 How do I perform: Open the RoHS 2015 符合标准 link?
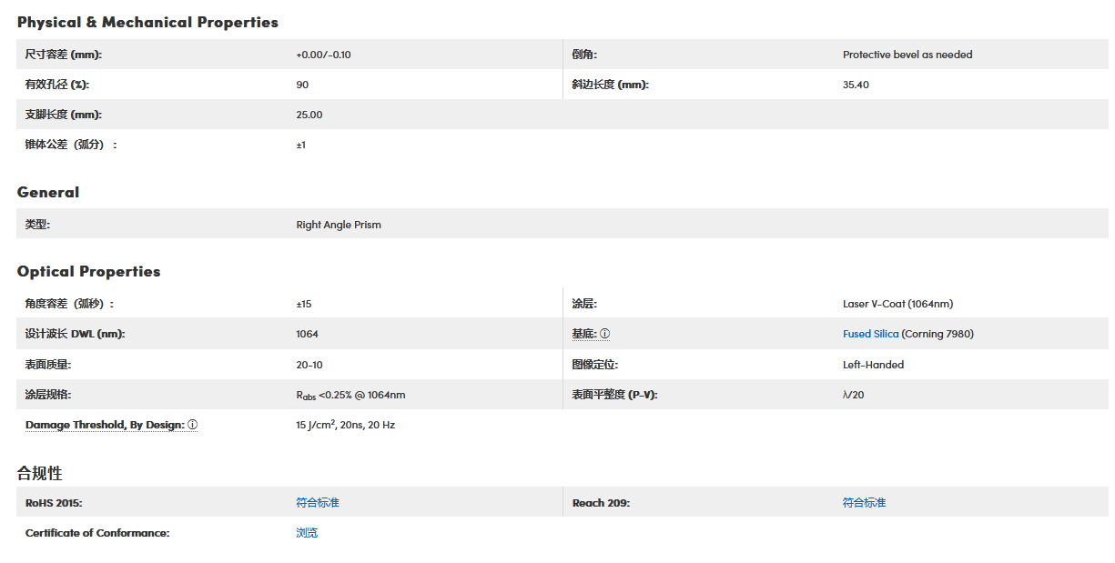click(318, 503)
